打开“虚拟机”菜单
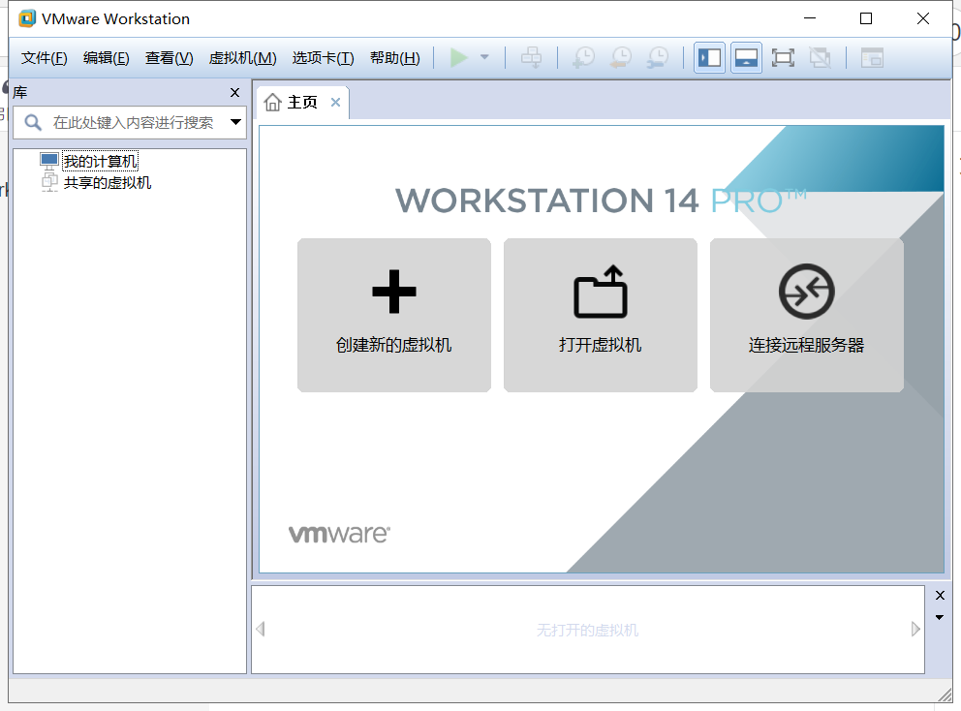 241,57
